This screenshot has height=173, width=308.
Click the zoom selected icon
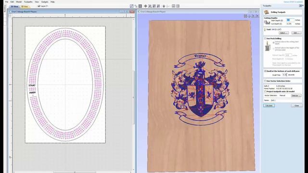tap(158, 6)
